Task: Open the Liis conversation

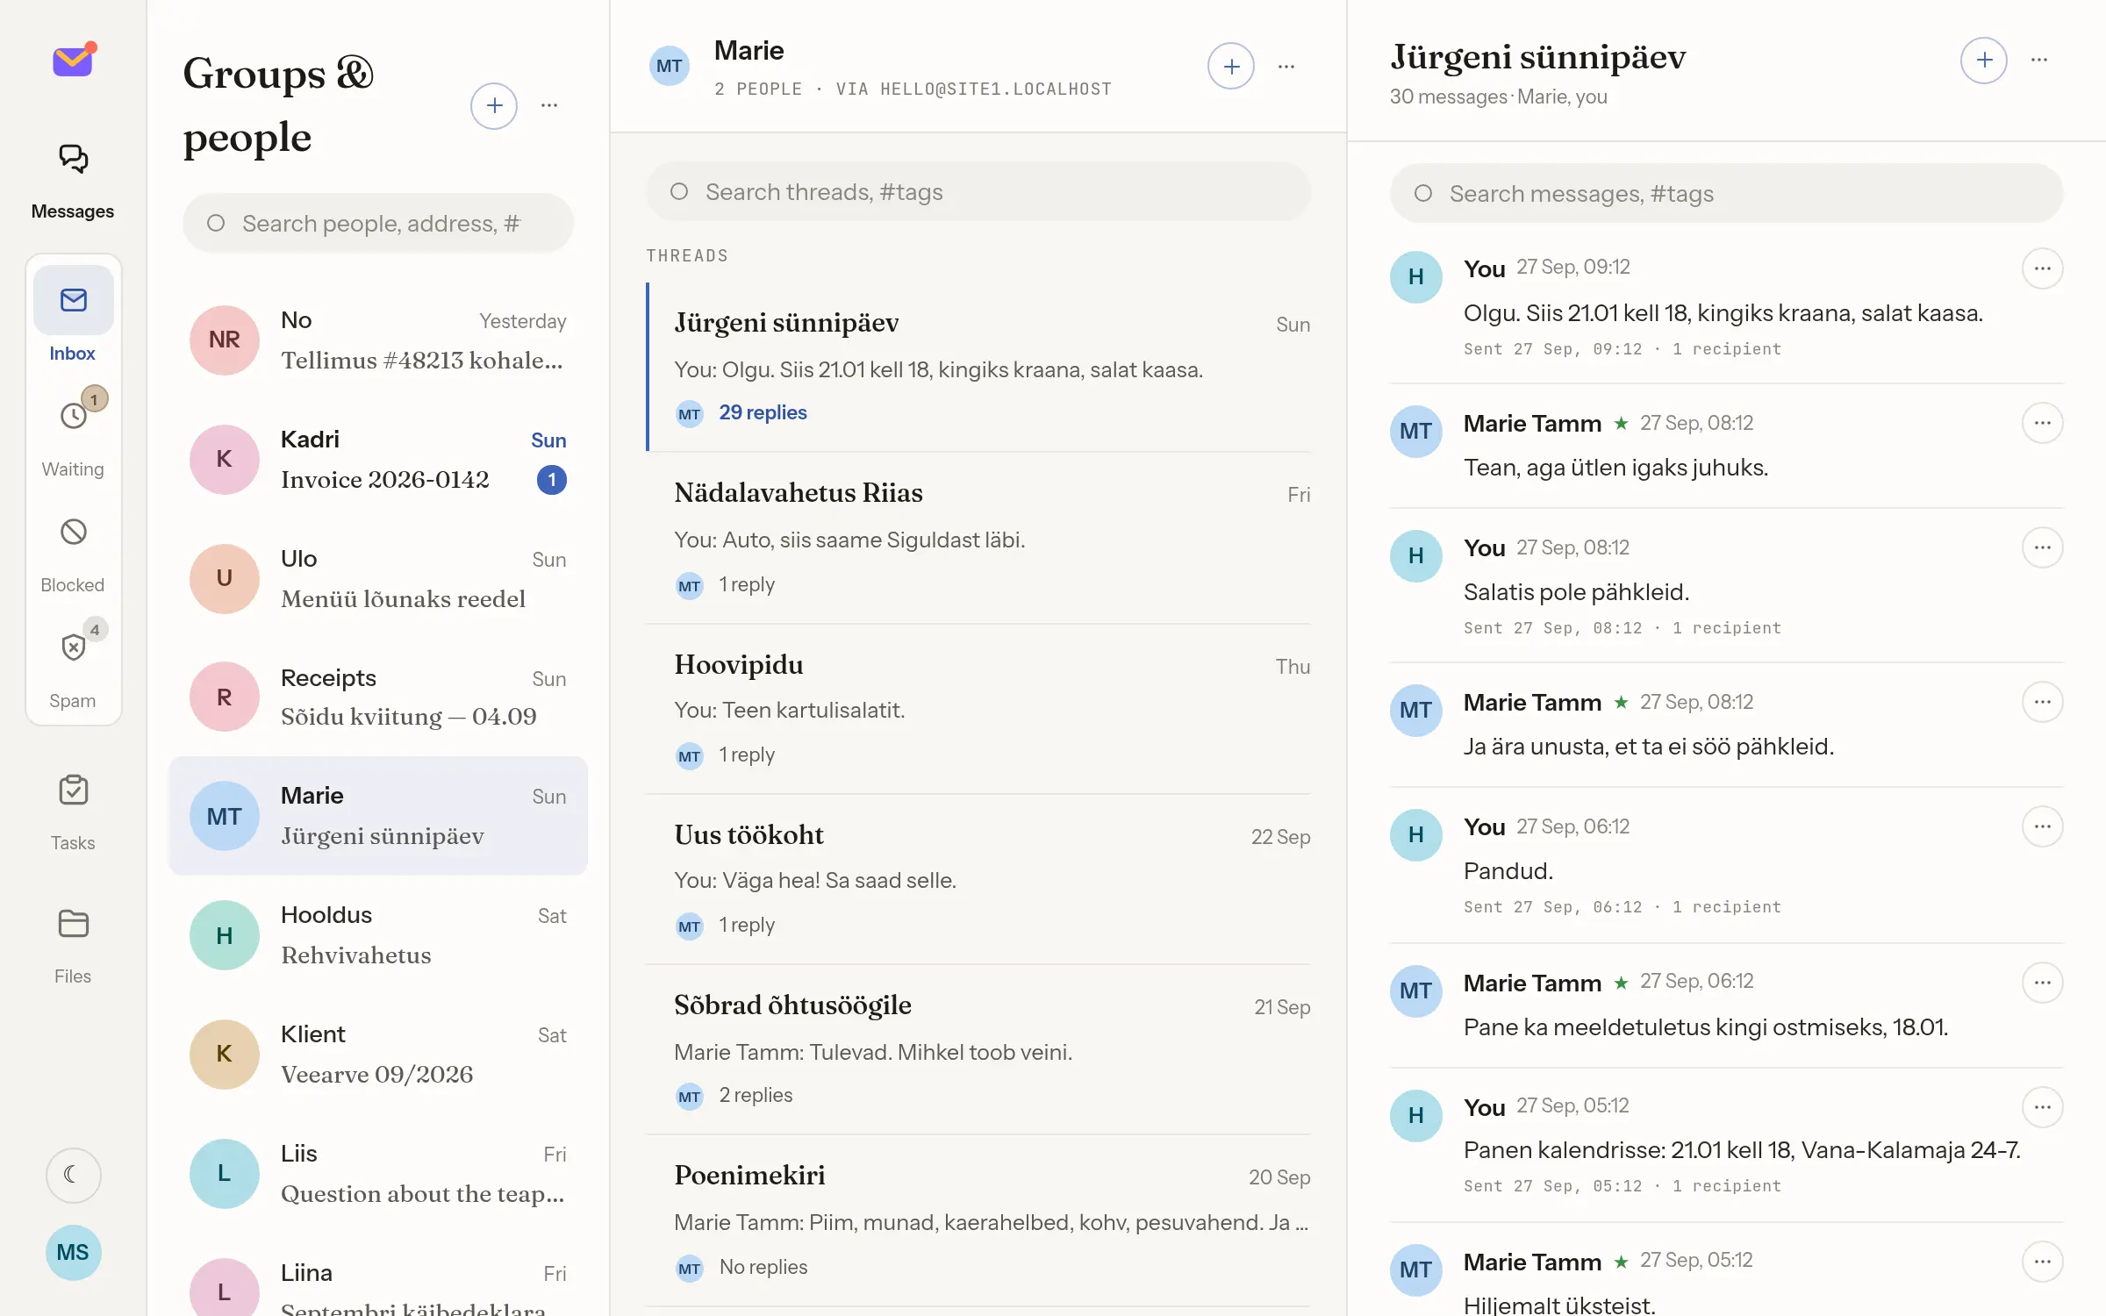Action: tap(378, 1173)
